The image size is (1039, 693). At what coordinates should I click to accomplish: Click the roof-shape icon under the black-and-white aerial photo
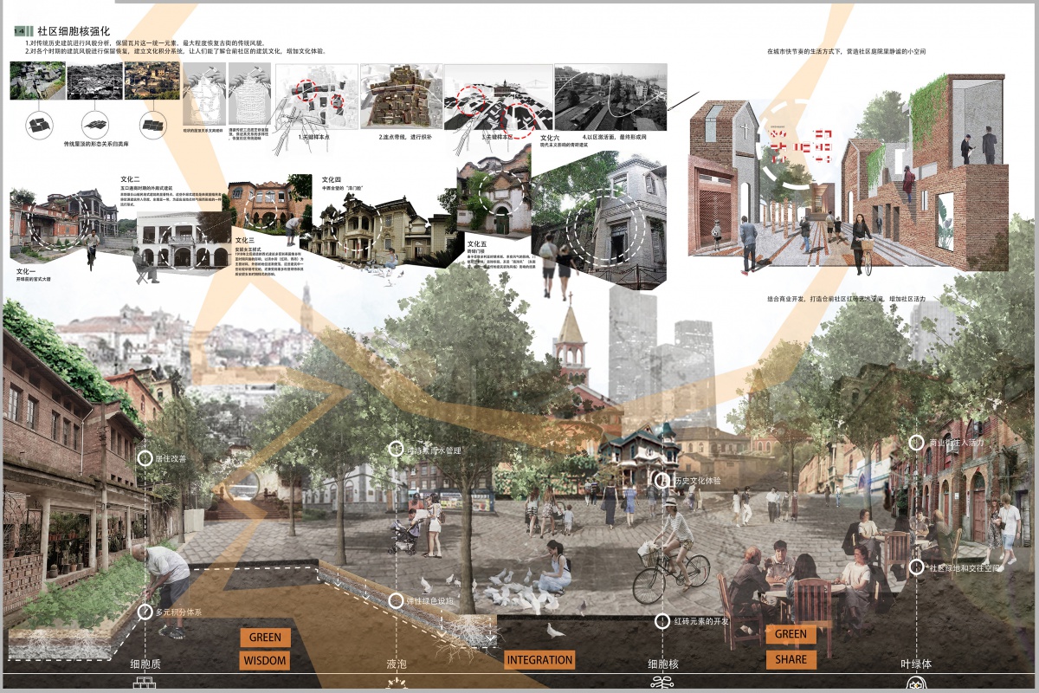[96, 125]
